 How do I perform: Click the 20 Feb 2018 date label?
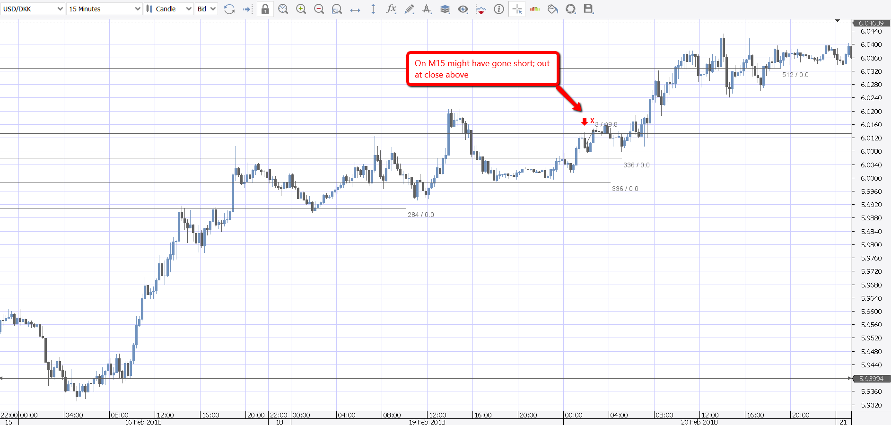click(699, 422)
